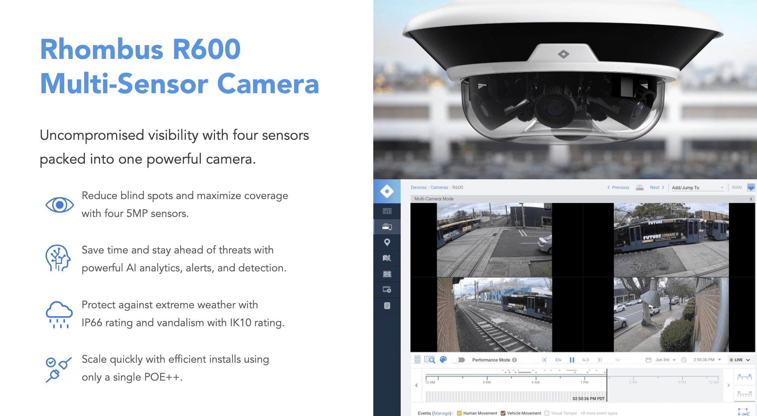Viewport: 757px width, 416px height.
Task: Shift the timeline earlier with left arrow
Action: [x=417, y=385]
